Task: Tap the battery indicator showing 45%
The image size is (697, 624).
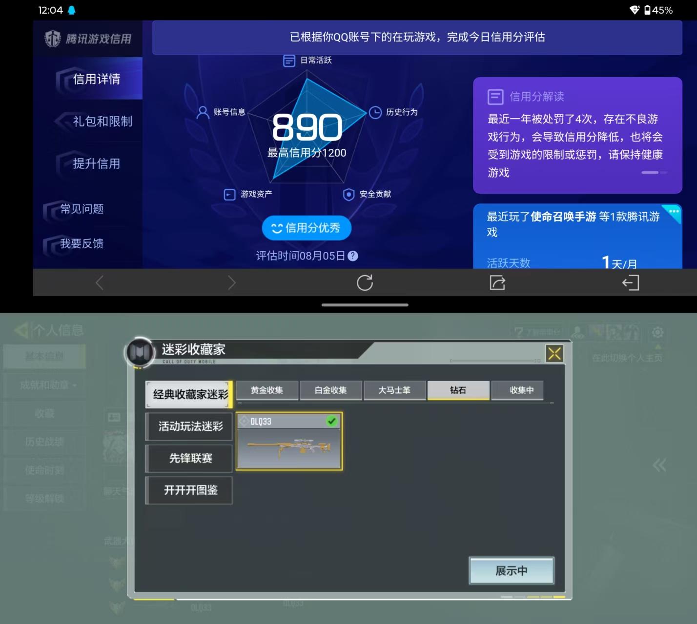Action: click(658, 10)
